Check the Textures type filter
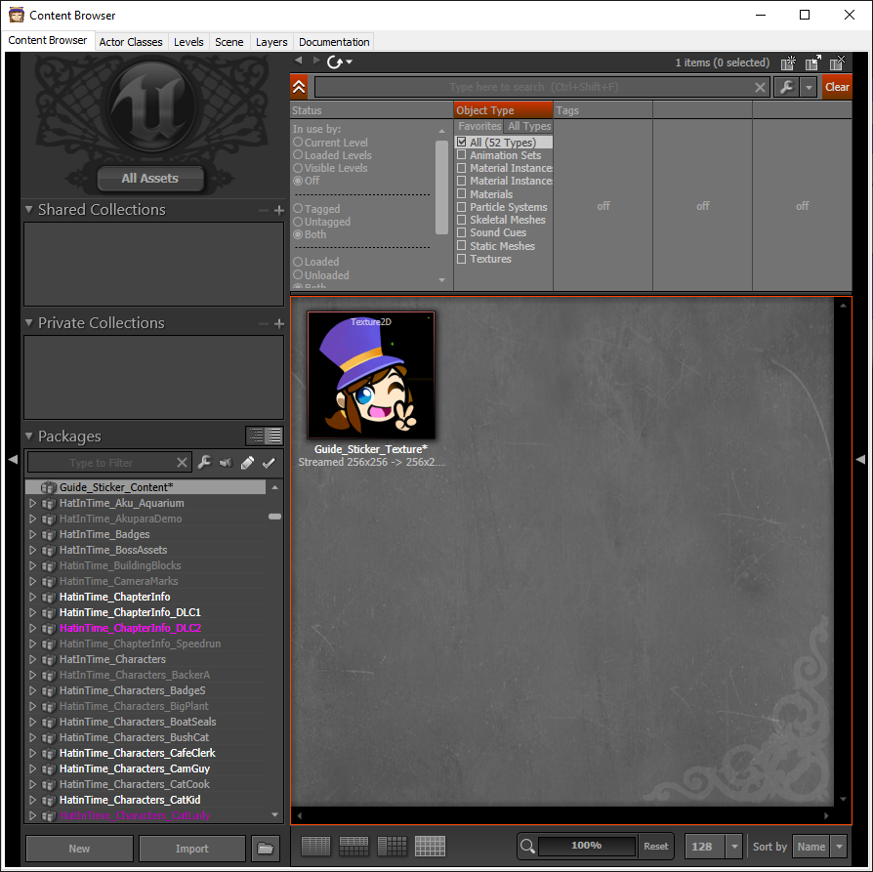Image resolution: width=873 pixels, height=872 pixels. [x=462, y=259]
